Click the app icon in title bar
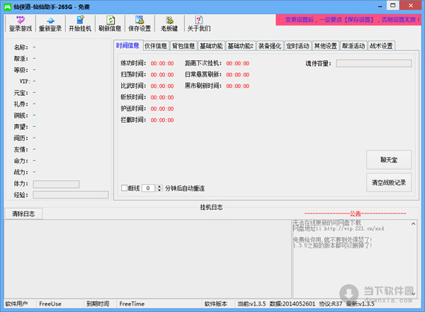Screen dimensions: 425x312 click(x=7, y=7)
